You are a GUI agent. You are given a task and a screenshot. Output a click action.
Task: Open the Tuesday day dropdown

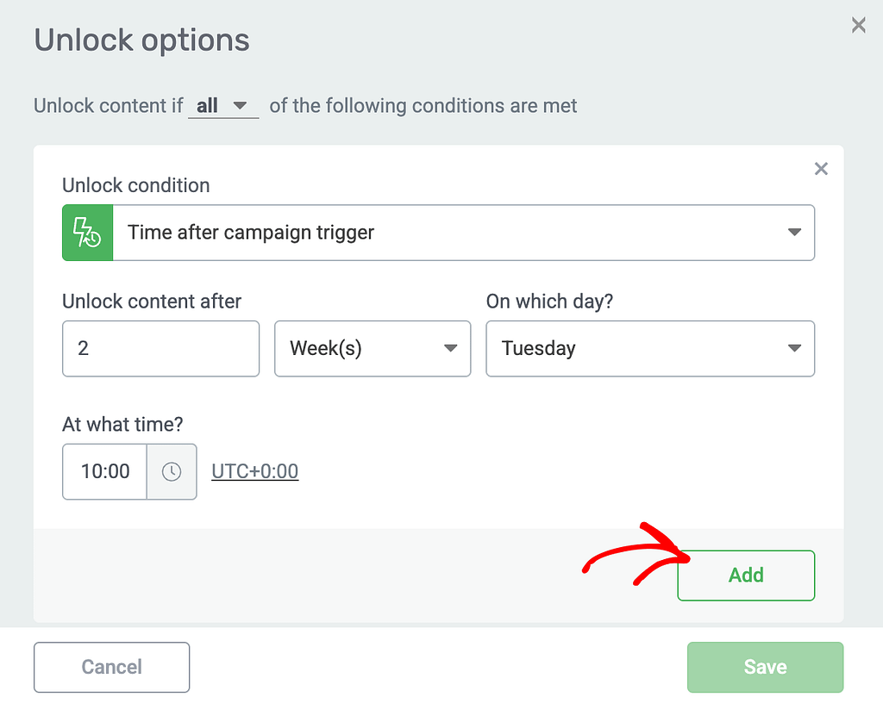[650, 348]
